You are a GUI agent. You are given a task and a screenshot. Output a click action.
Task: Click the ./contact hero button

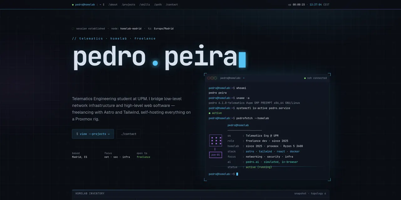pos(128,134)
